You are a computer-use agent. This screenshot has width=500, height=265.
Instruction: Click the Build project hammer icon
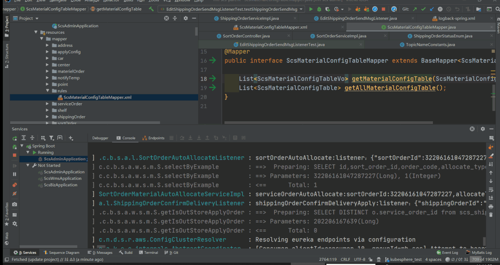click(x=151, y=9)
